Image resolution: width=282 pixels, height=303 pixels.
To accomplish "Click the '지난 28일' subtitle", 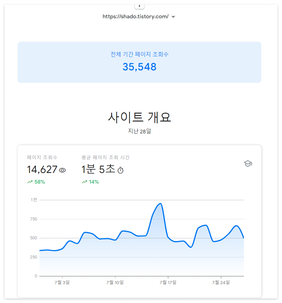I will [x=139, y=131].
